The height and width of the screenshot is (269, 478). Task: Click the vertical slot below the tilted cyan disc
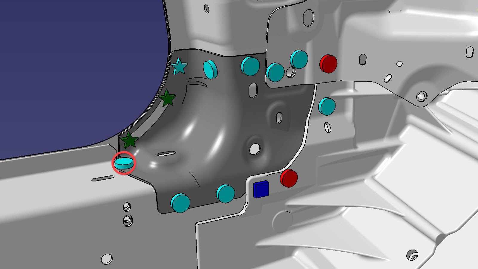253,90
